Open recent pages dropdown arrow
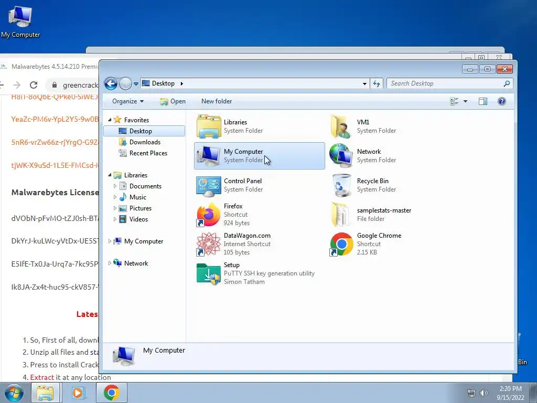Image resolution: width=537 pixels, height=403 pixels. [x=136, y=84]
